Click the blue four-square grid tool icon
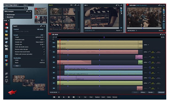This screenshot has width=179, height=102. coord(7,56)
